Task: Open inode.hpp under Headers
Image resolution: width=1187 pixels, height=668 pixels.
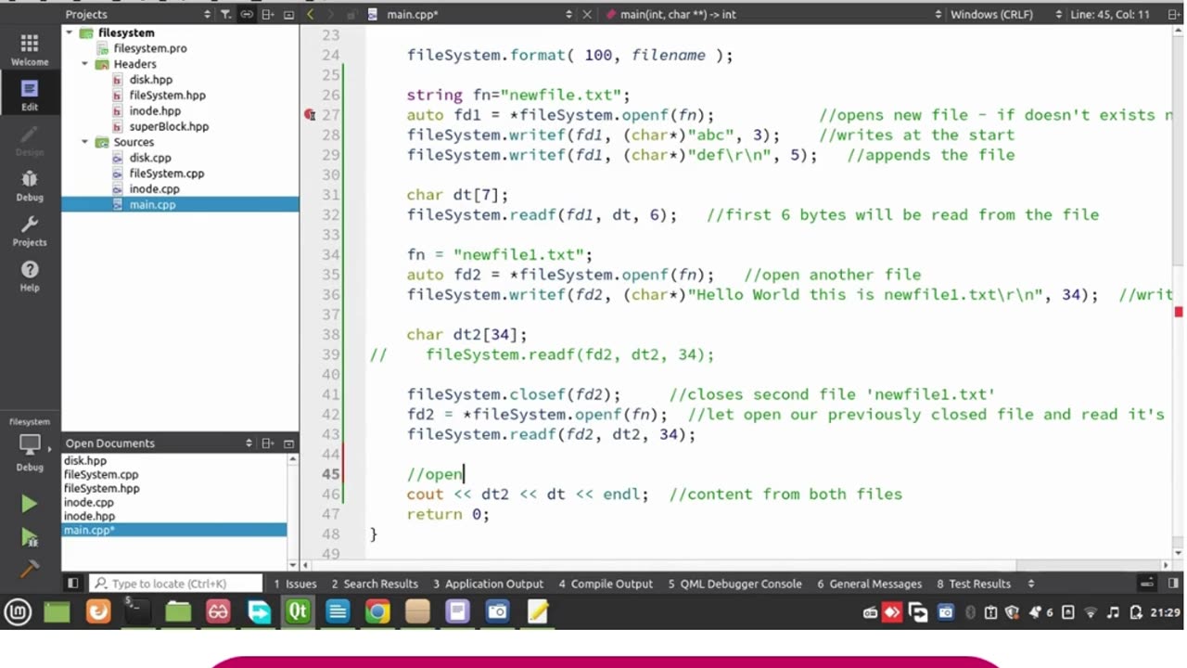Action: [x=155, y=111]
